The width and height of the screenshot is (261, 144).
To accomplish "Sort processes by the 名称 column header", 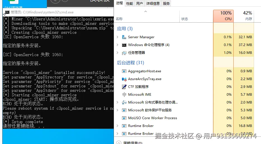I will tap(147, 16).
